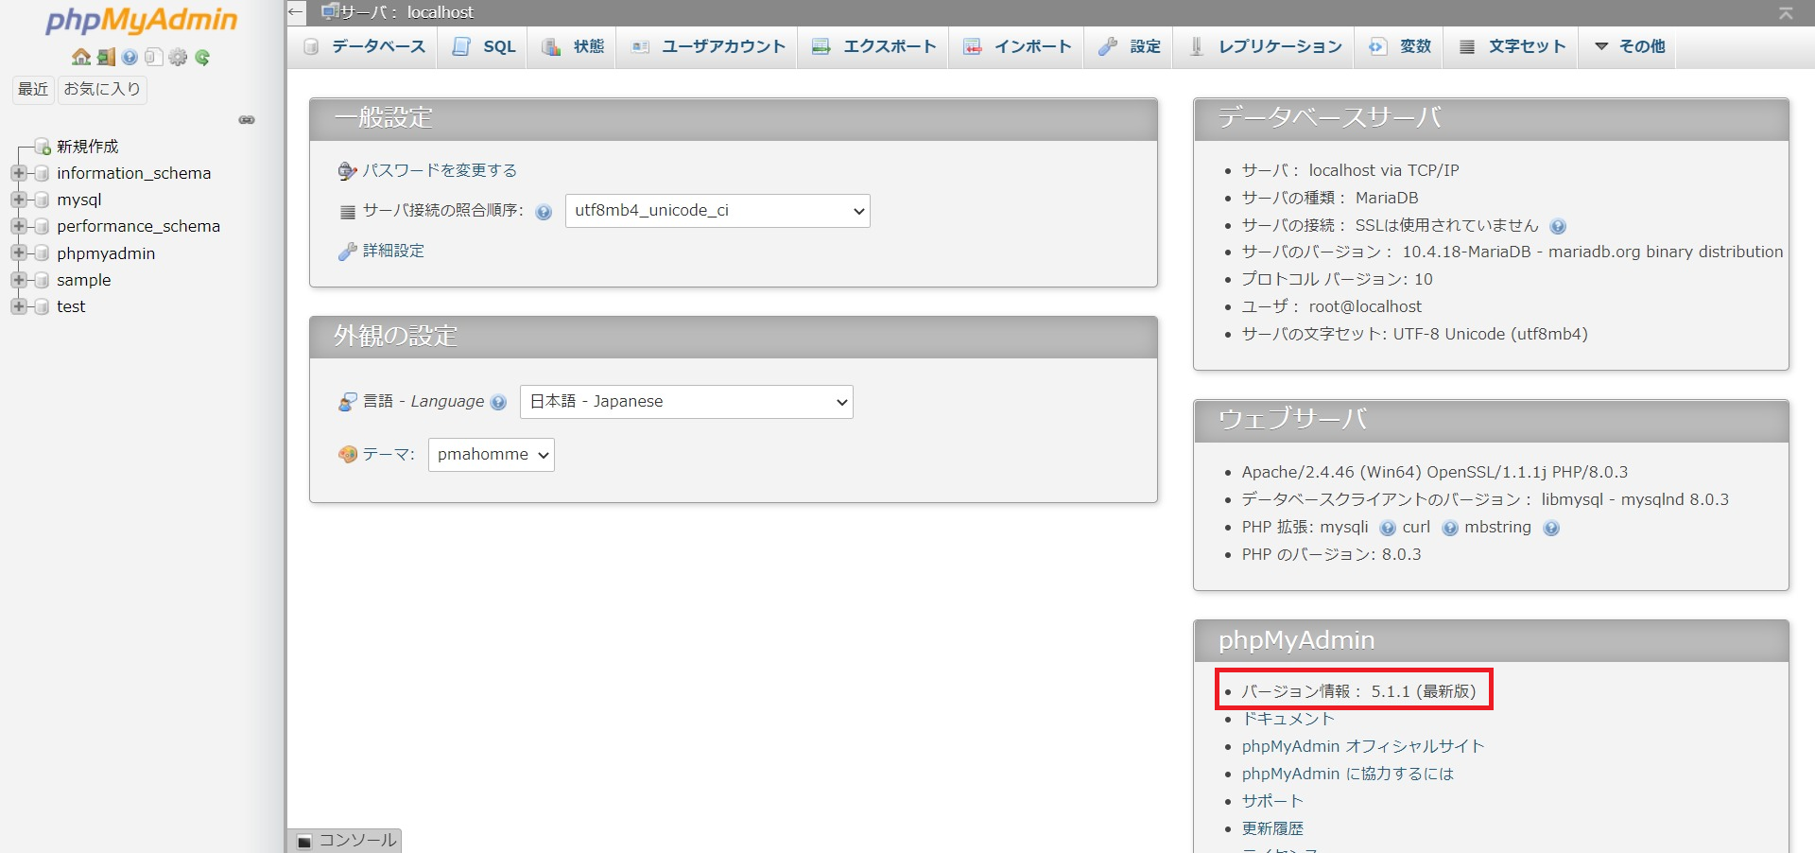Image resolution: width=1815 pixels, height=853 pixels.
Task: Open navigation panel settings gear icon
Action: (178, 57)
